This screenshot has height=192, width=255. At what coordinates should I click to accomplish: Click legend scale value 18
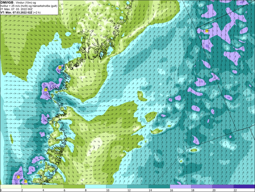(x=193, y=190)
